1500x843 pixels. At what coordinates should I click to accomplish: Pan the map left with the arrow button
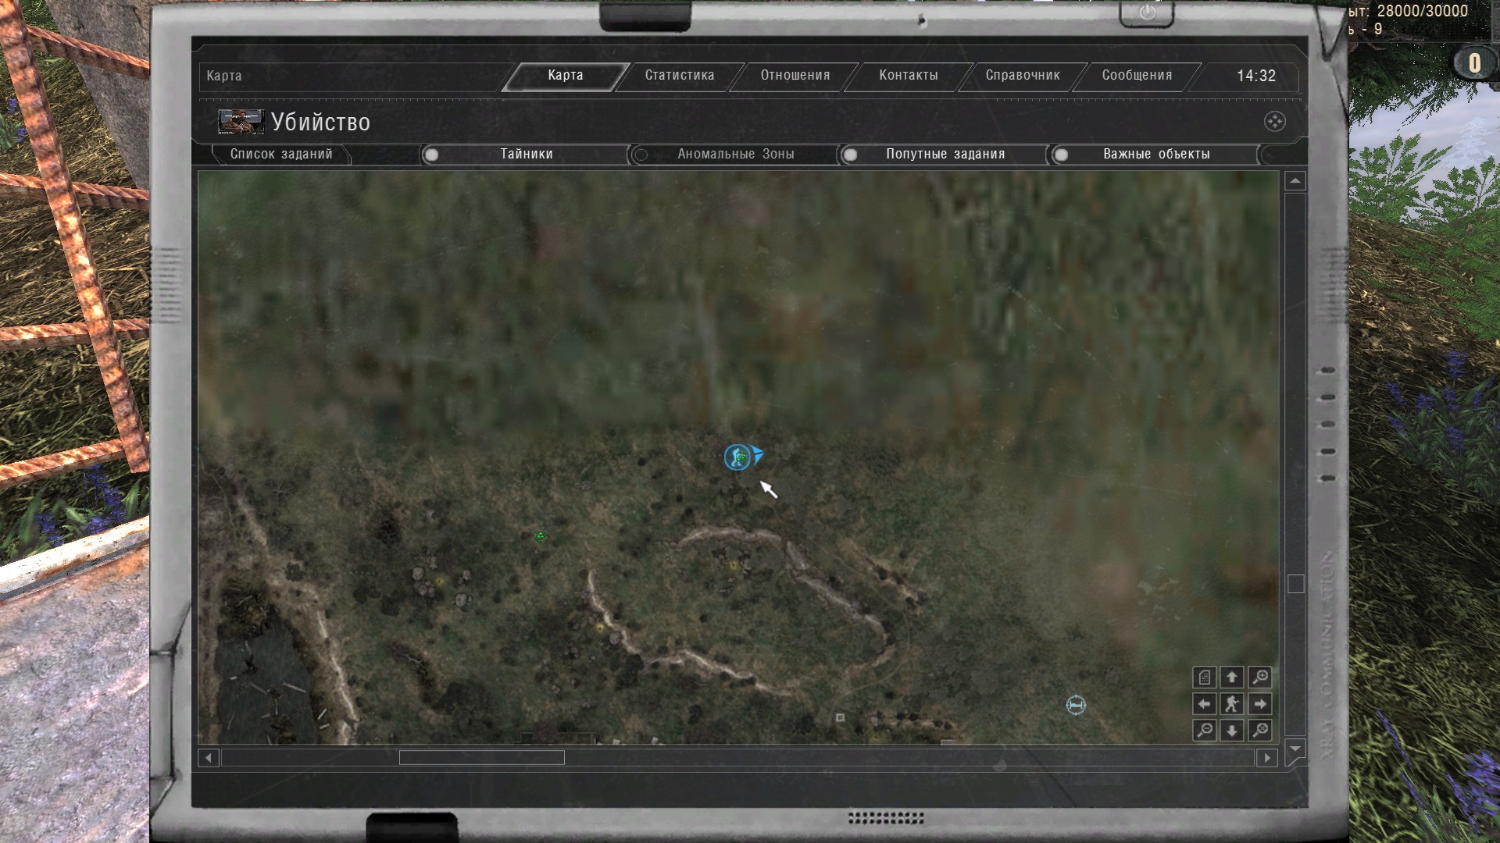(x=1205, y=704)
